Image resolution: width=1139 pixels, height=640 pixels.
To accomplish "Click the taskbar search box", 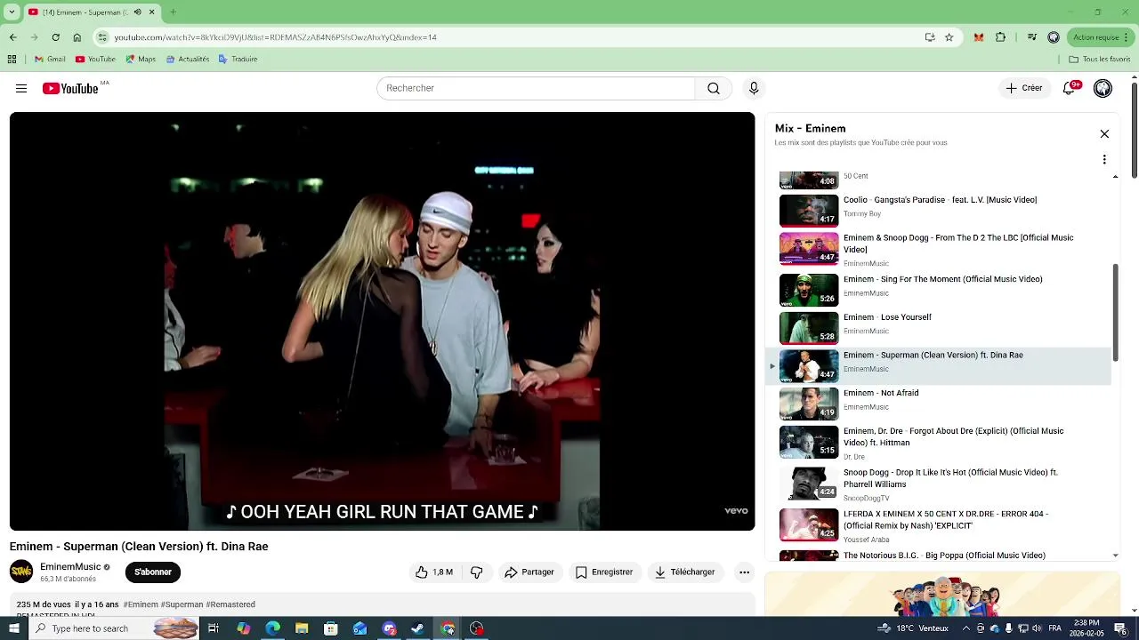I will (114, 628).
